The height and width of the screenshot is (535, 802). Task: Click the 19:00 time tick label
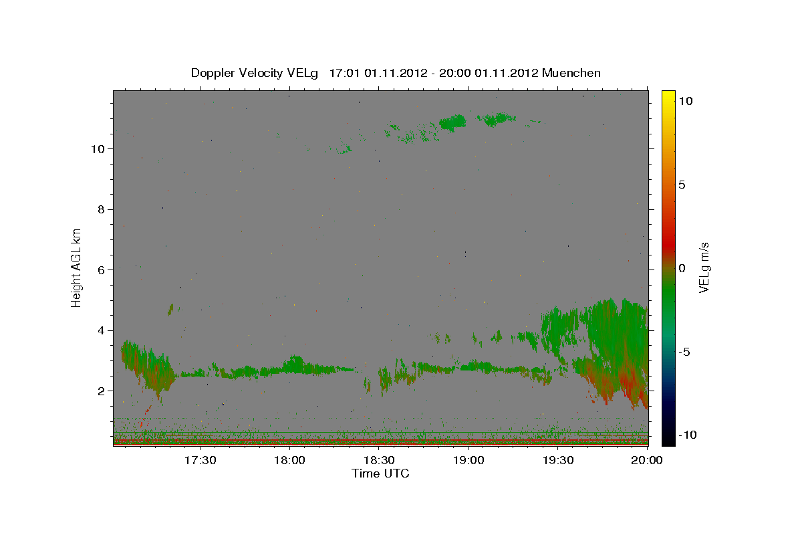(x=469, y=460)
